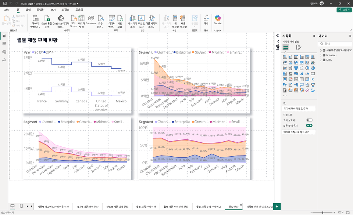Insert a 새 시각적 개체 (new visual)
The image size is (353, 215).
[x=132, y=22]
